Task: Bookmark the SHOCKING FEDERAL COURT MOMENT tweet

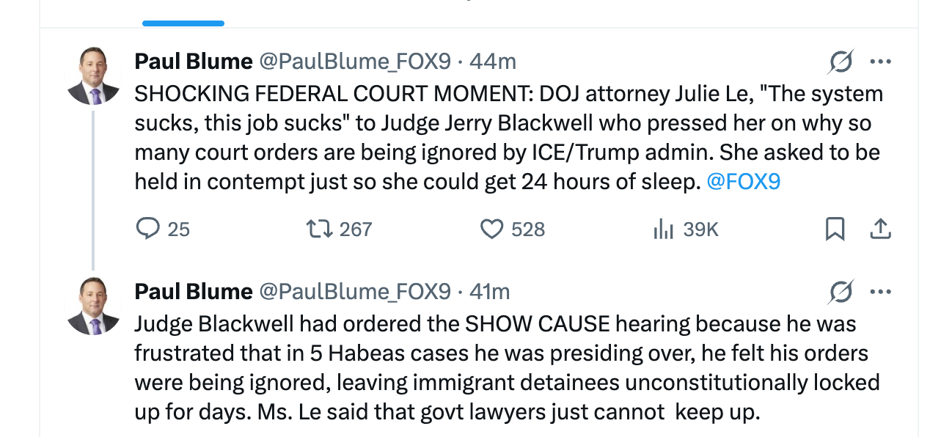Action: tap(835, 229)
